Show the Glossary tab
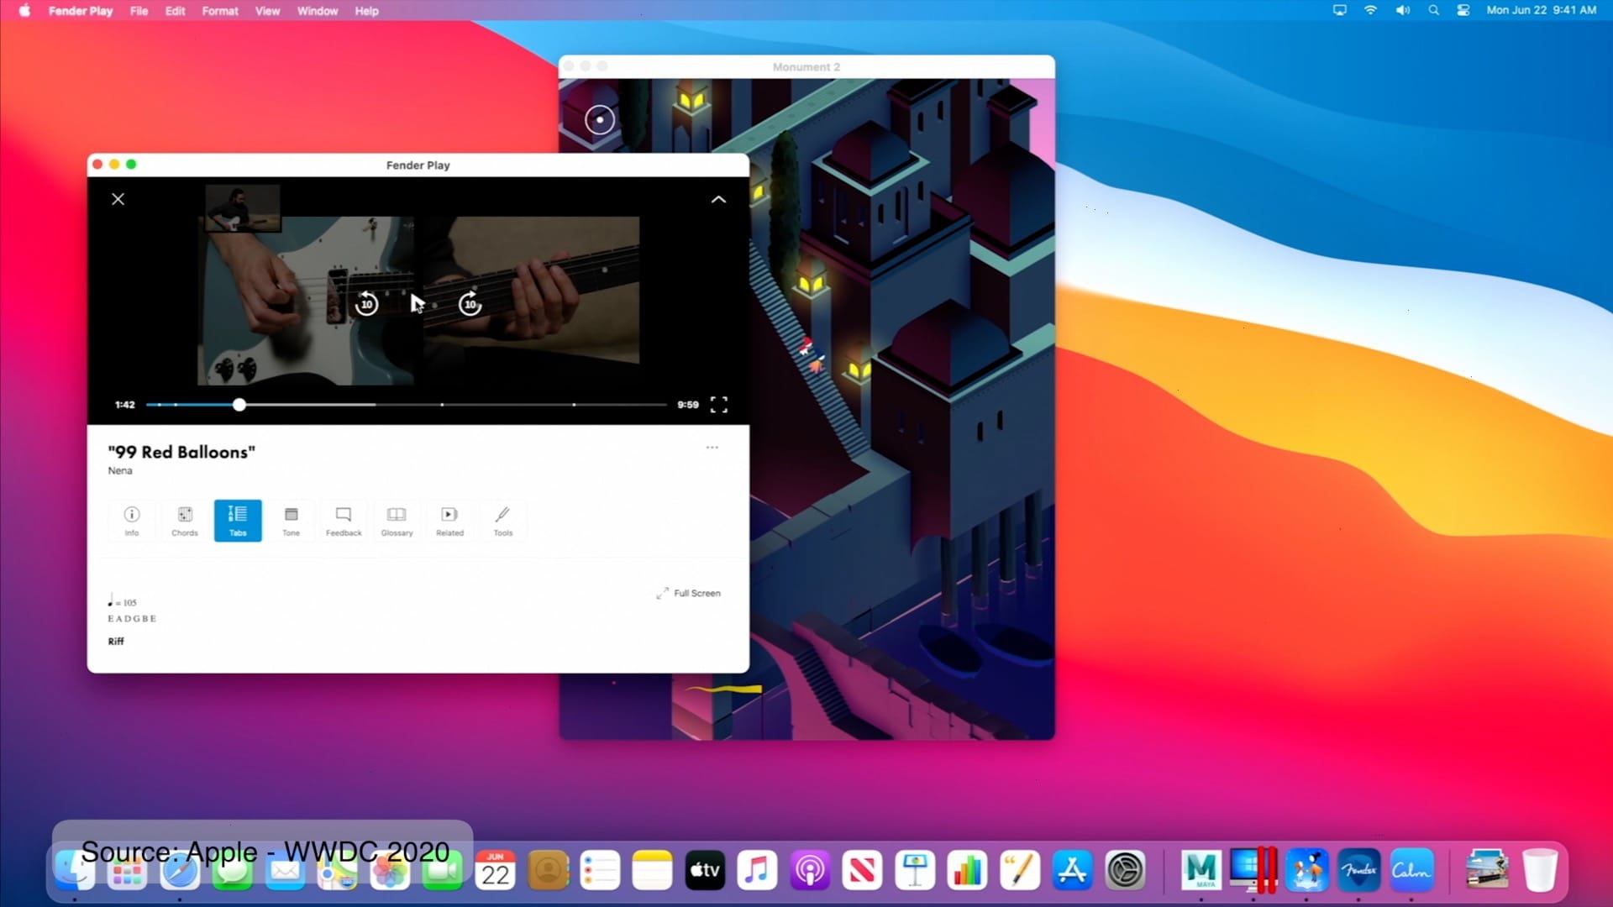 (x=397, y=521)
